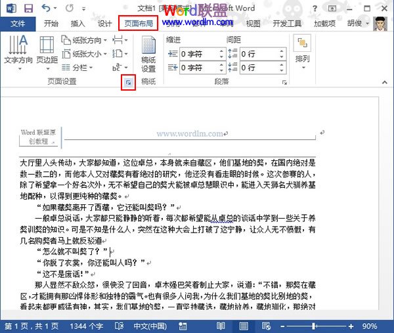
Task: Click the language 中文(中国) in status bar
Action: coord(150,326)
